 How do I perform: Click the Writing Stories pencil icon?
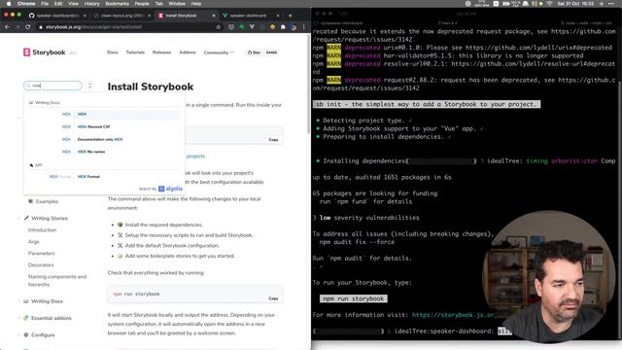pos(26,218)
